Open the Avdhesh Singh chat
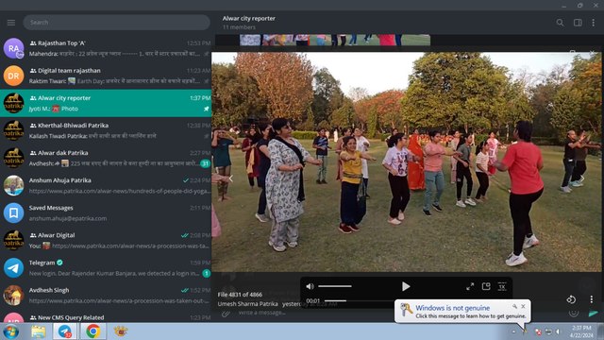 106,296
